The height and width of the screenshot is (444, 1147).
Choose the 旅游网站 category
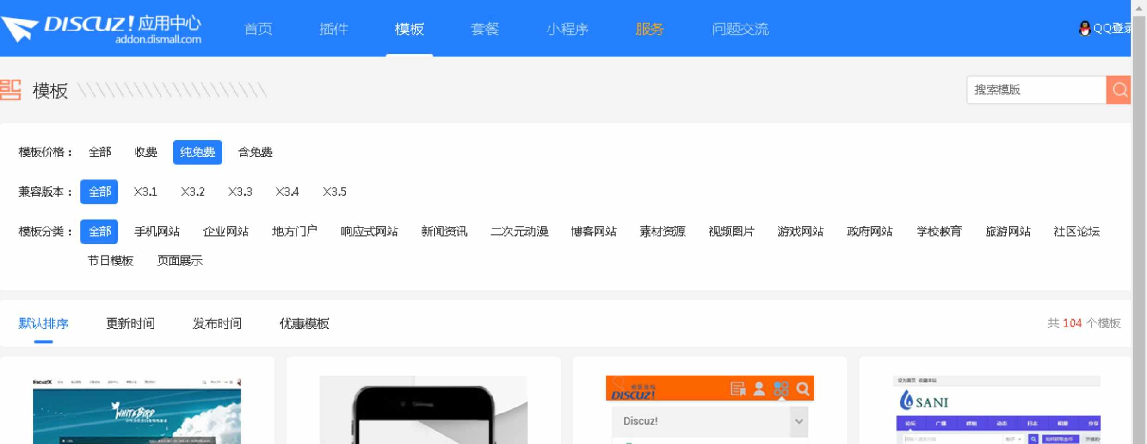click(x=1008, y=232)
